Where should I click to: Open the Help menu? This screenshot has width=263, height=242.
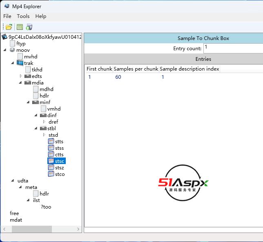point(41,16)
